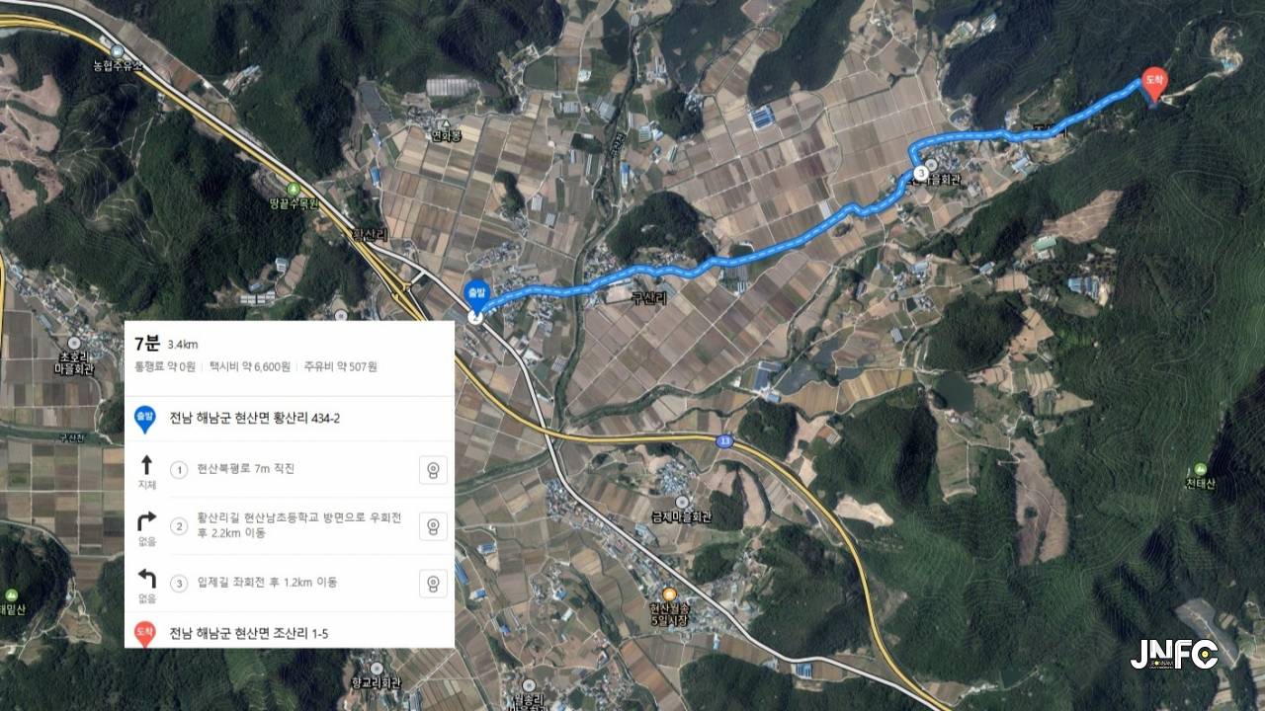
Task: Click the 땅끝수목원 arboretum icon
Action: (x=294, y=189)
